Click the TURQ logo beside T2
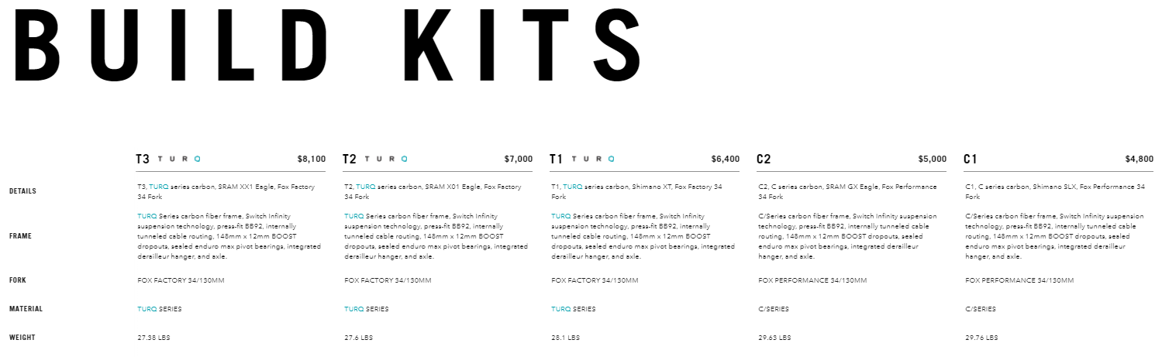The height and width of the screenshot is (357, 1162). pos(386,159)
